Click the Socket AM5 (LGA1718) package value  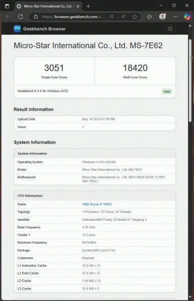99,250
